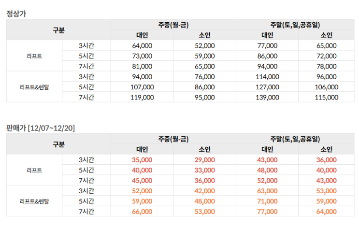The width and height of the screenshot is (359, 228).
Task: Select the 77,000 sale price in orange
Action: click(267, 212)
